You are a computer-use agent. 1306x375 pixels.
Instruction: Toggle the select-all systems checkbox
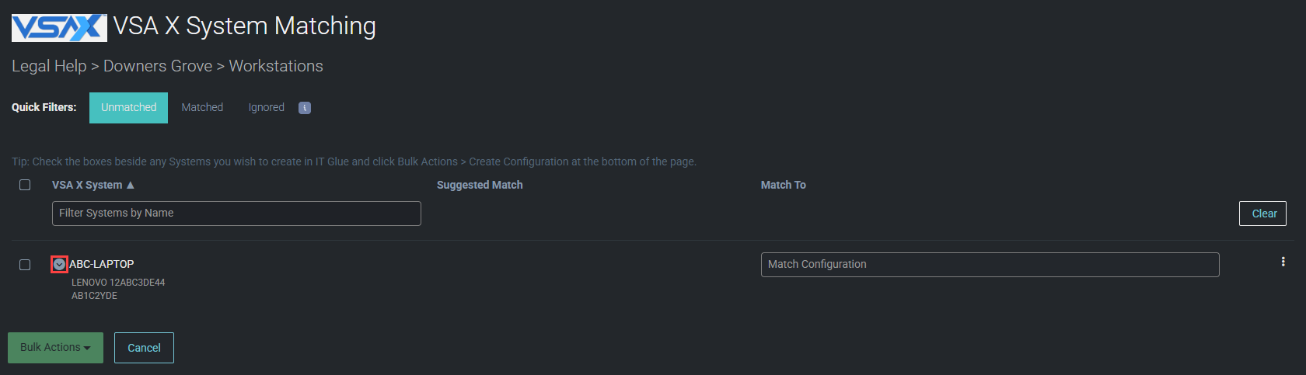25,185
